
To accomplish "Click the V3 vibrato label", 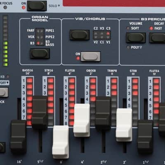I will pos(102,28).
